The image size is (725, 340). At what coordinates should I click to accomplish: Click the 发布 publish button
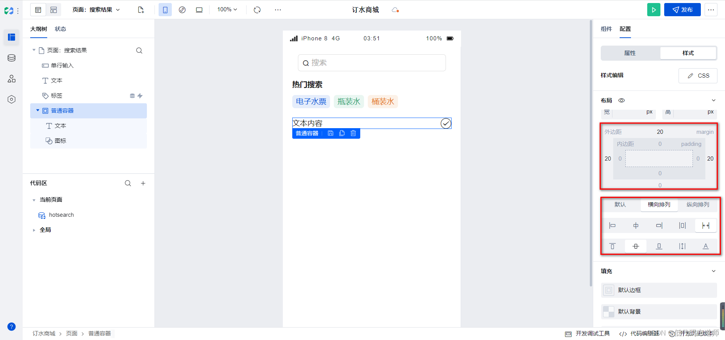(x=682, y=10)
